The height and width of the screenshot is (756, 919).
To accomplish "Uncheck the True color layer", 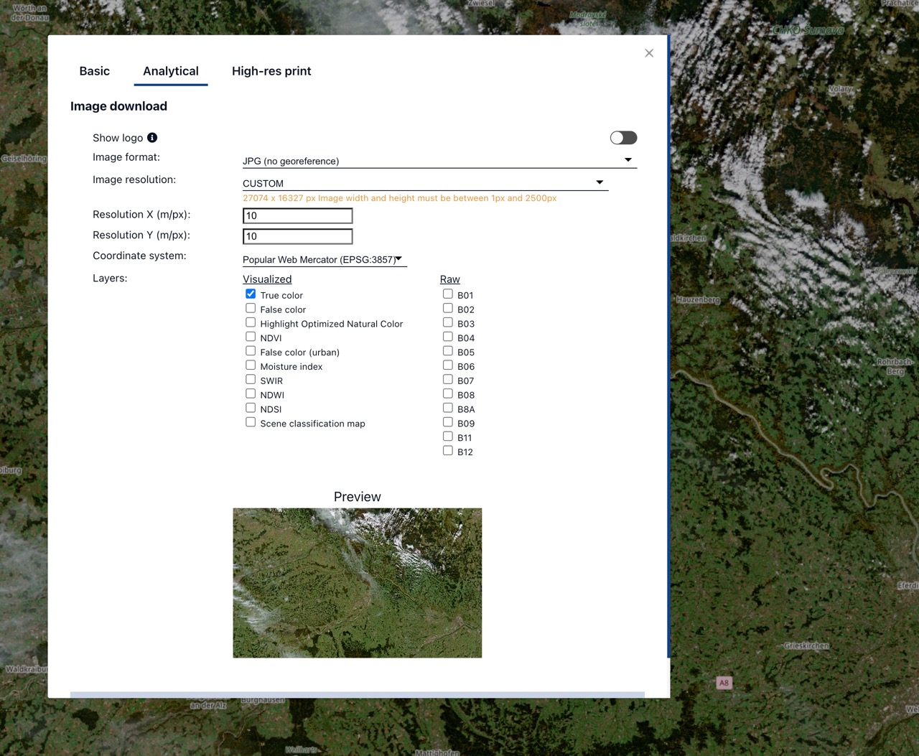I will [251, 294].
